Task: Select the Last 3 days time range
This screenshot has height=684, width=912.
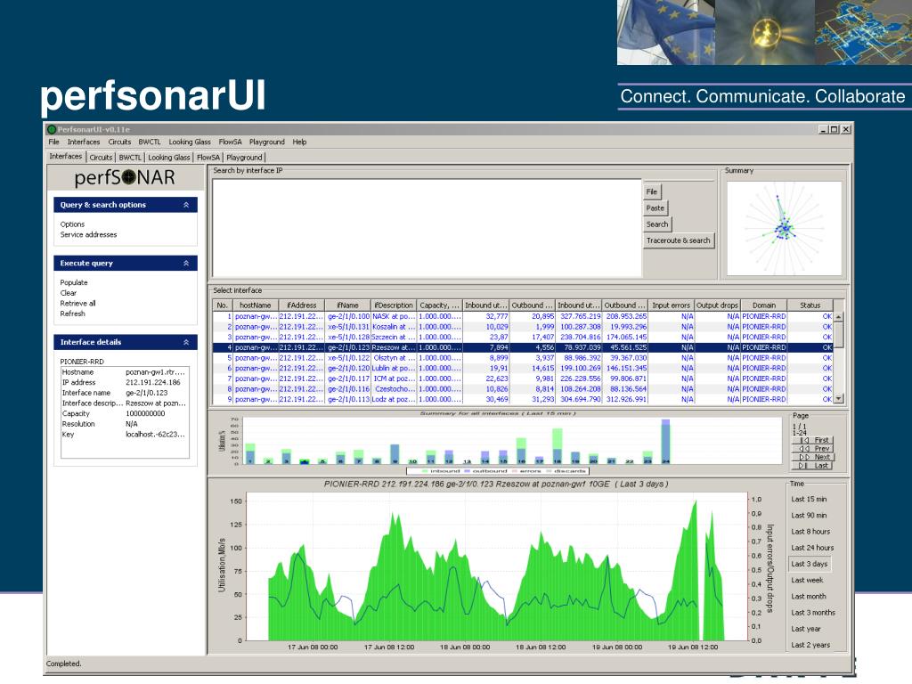Action: tap(809, 564)
